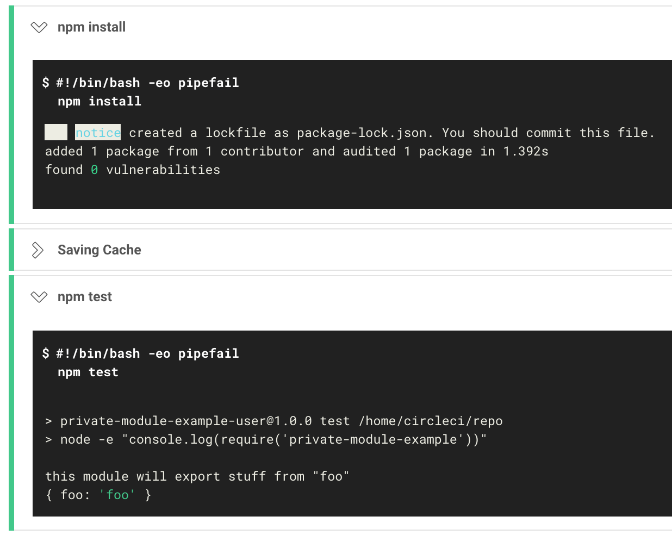The height and width of the screenshot is (535, 672).
Task: Click the highlighted notice badge in install output
Action: pyautogui.click(x=98, y=132)
